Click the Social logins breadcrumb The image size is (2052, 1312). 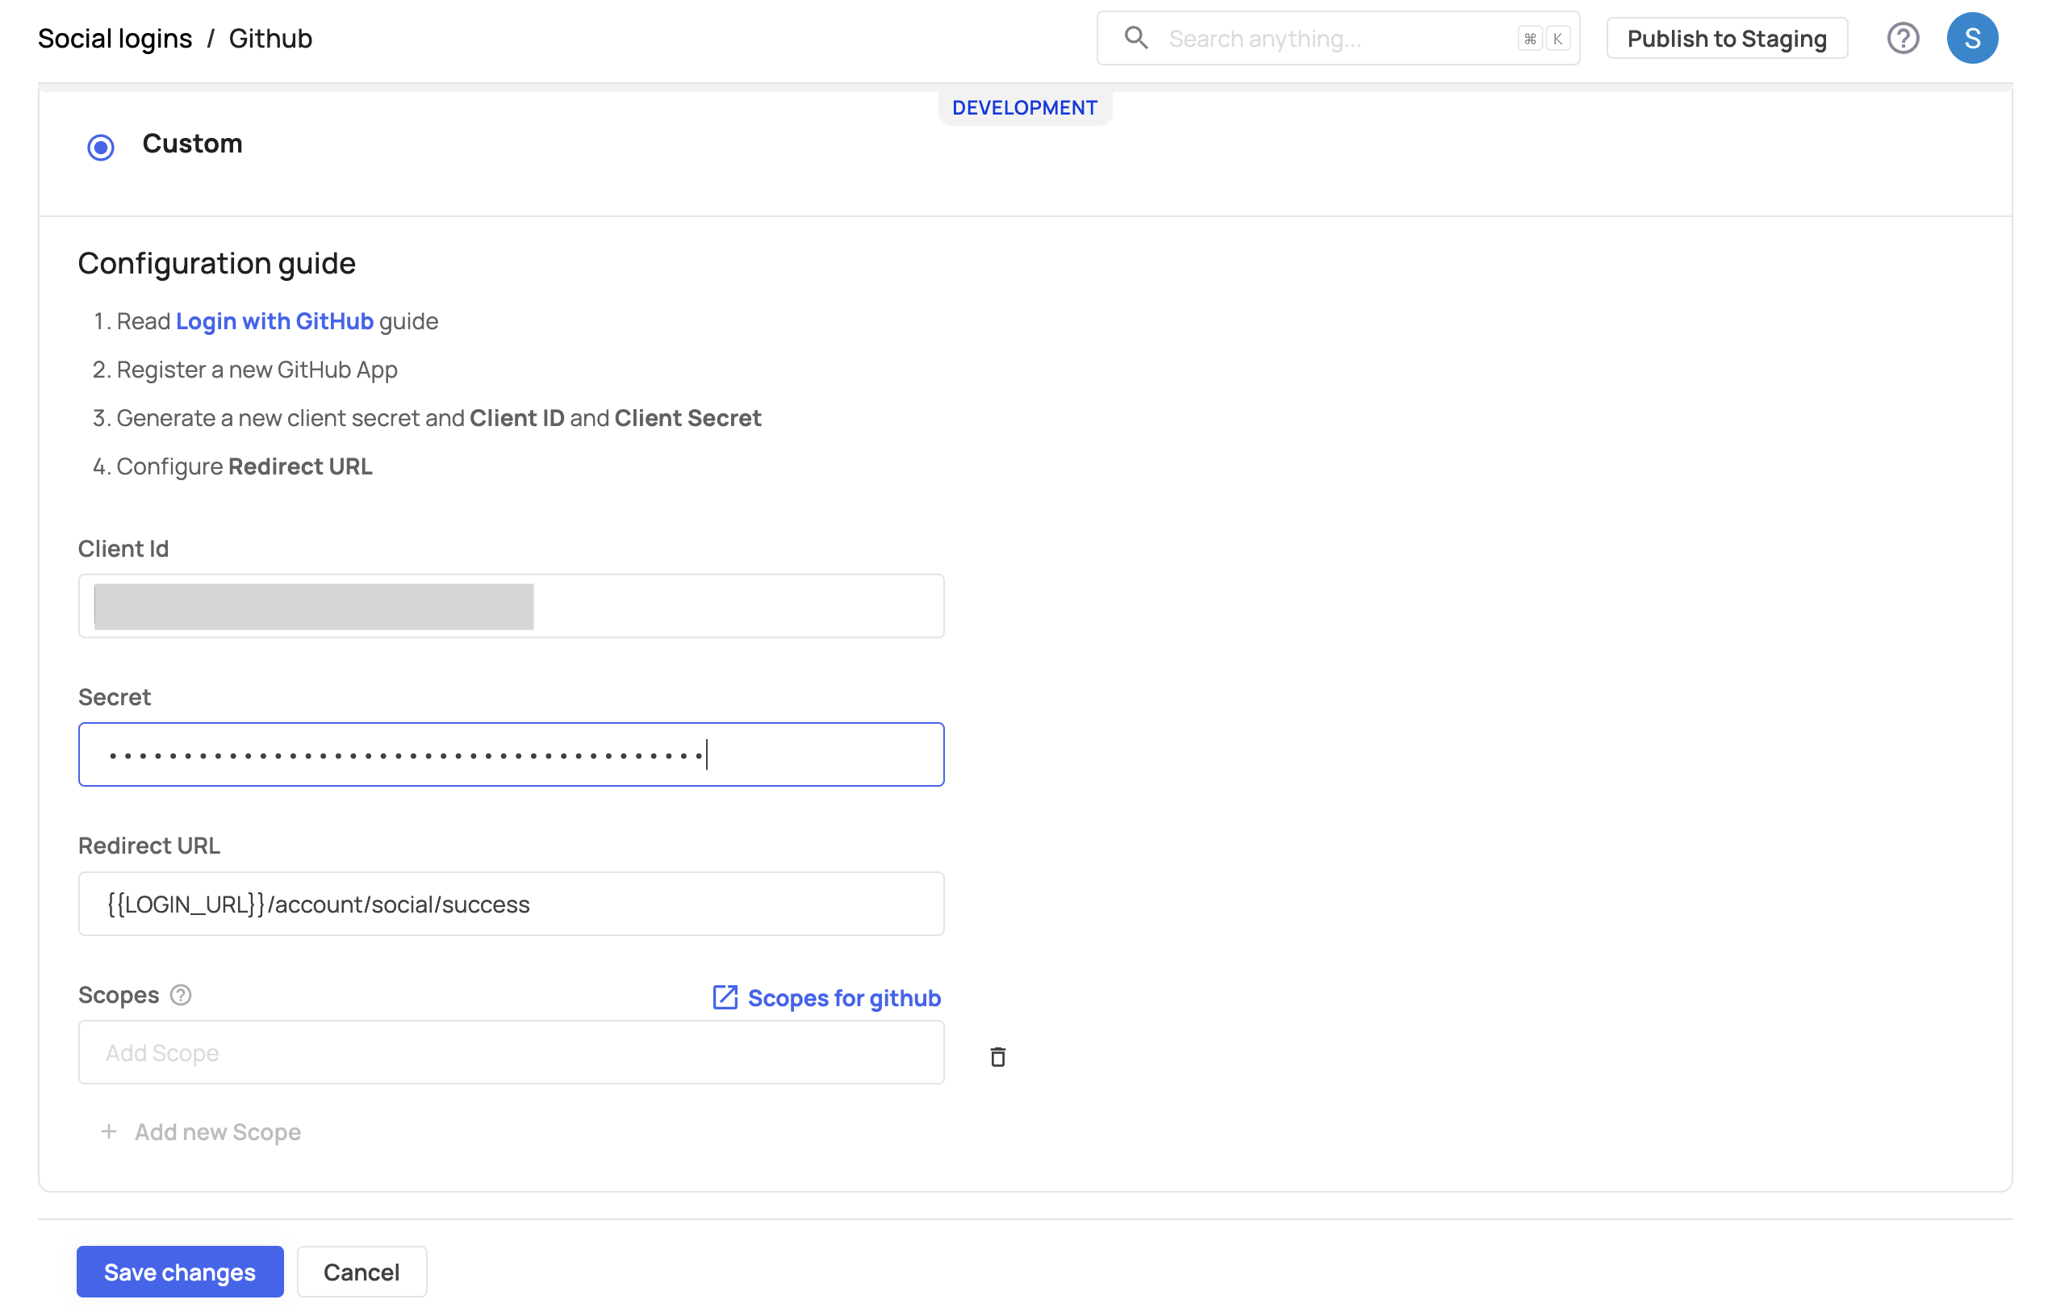115,39
